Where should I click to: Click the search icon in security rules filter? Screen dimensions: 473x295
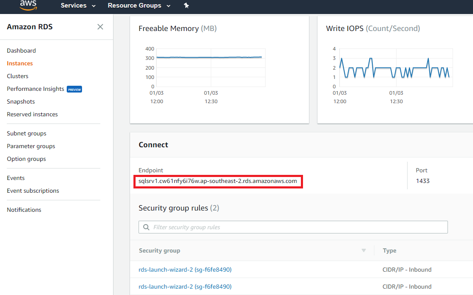pos(146,227)
